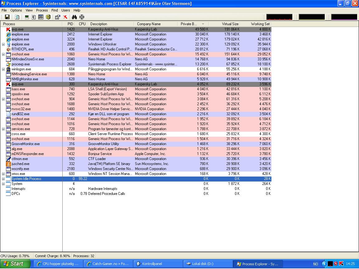The image size is (359, 269).
Task: Collapse the svchost.exe PID 1060 node
Action: (3, 54)
